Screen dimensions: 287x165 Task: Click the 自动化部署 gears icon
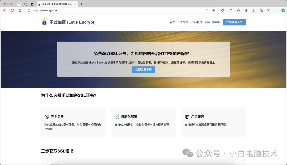coord(117,117)
